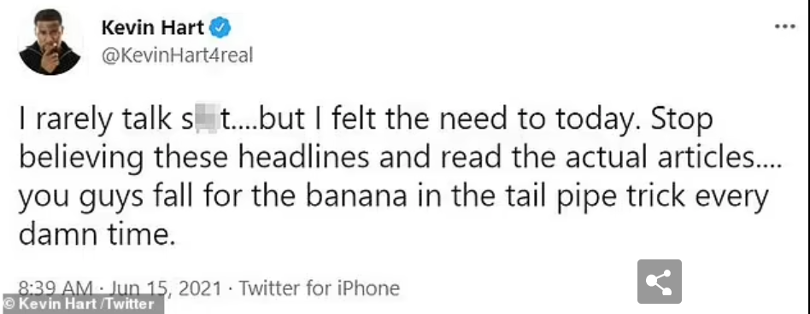Image resolution: width=810 pixels, height=314 pixels.
Task: Open the three-dot more options menu
Action: pyautogui.click(x=784, y=26)
